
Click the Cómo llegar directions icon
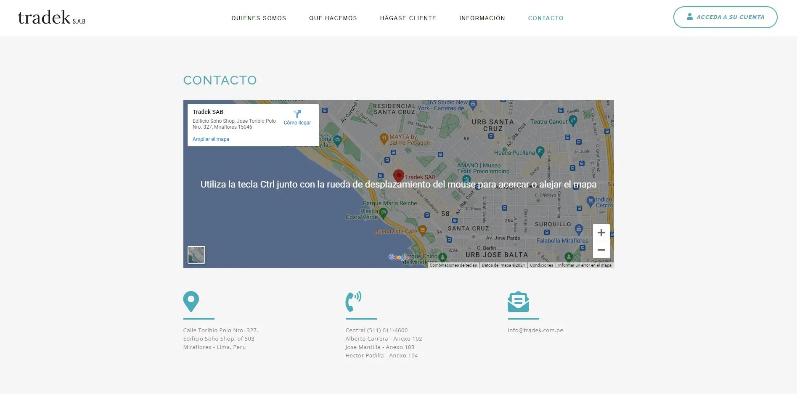[x=297, y=114]
